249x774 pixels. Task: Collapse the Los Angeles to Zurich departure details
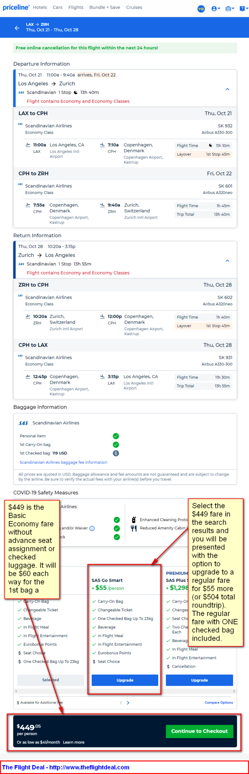[x=227, y=89]
